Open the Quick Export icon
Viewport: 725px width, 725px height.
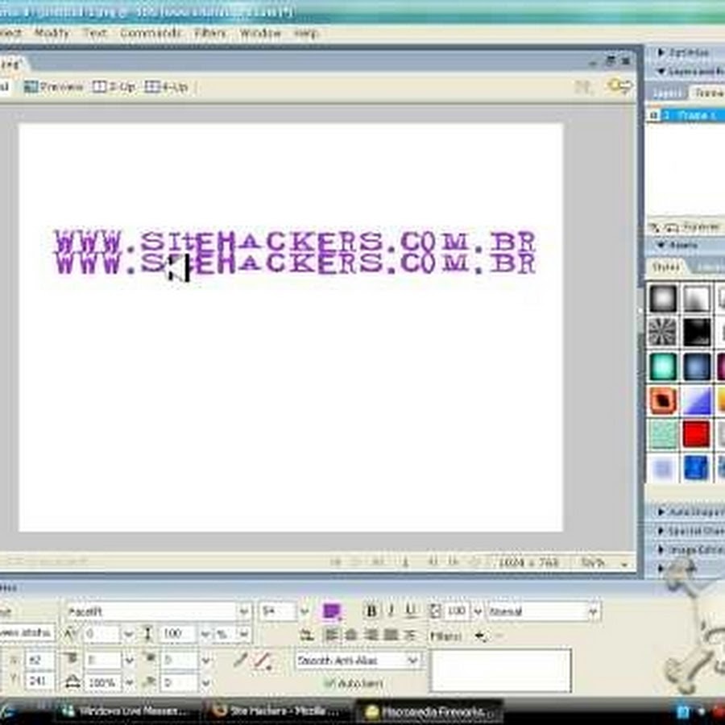[619, 86]
